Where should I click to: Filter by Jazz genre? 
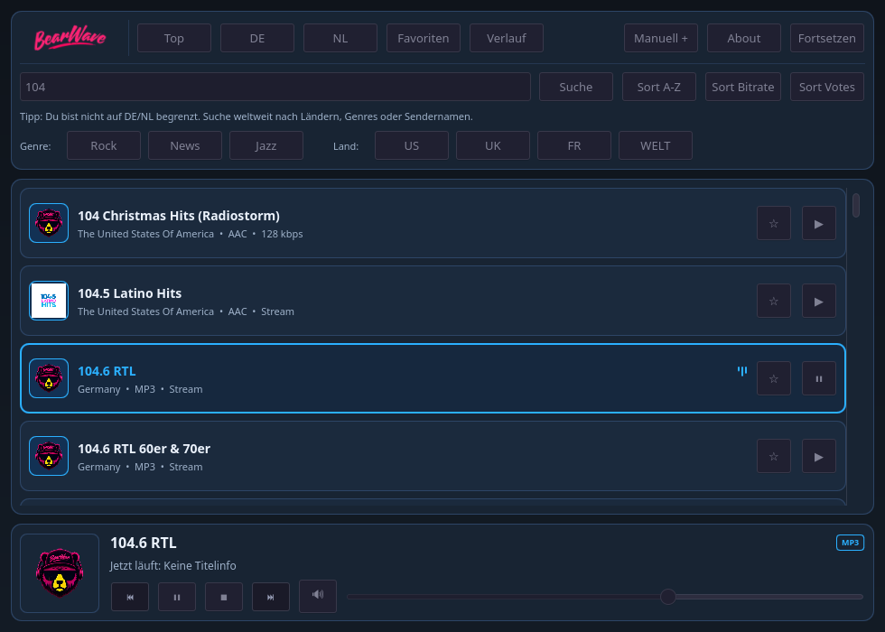click(x=265, y=145)
